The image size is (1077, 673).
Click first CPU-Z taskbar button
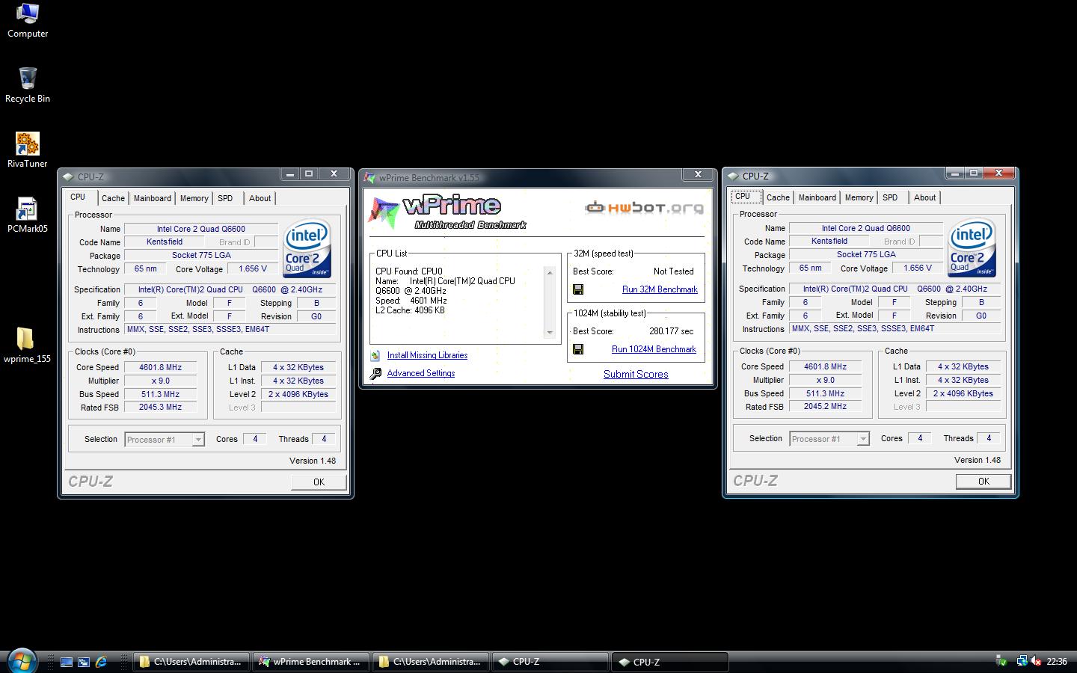point(550,662)
